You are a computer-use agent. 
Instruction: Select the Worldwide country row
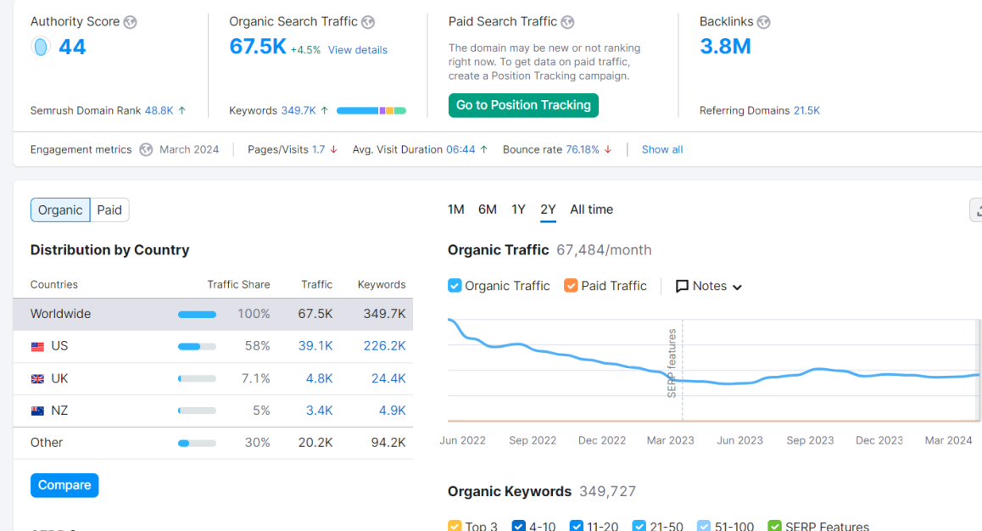[213, 314]
